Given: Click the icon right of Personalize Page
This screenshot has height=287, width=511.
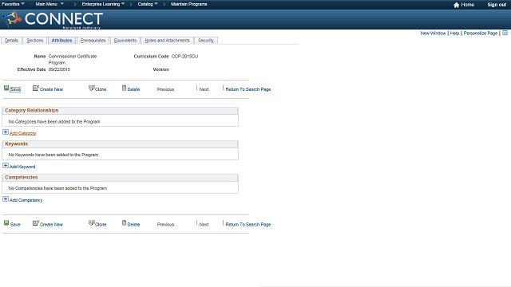Looking at the screenshot, I should (505, 33).
